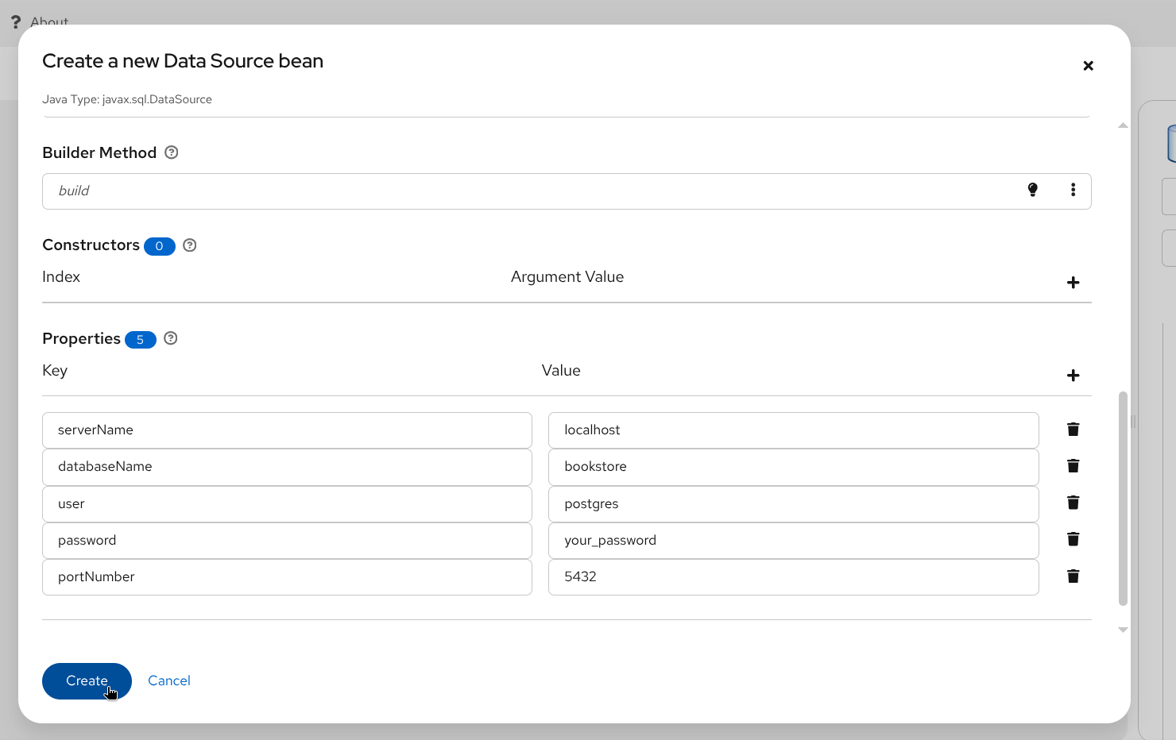Open the Properties help question mark
This screenshot has height=740, width=1176.
tap(170, 338)
